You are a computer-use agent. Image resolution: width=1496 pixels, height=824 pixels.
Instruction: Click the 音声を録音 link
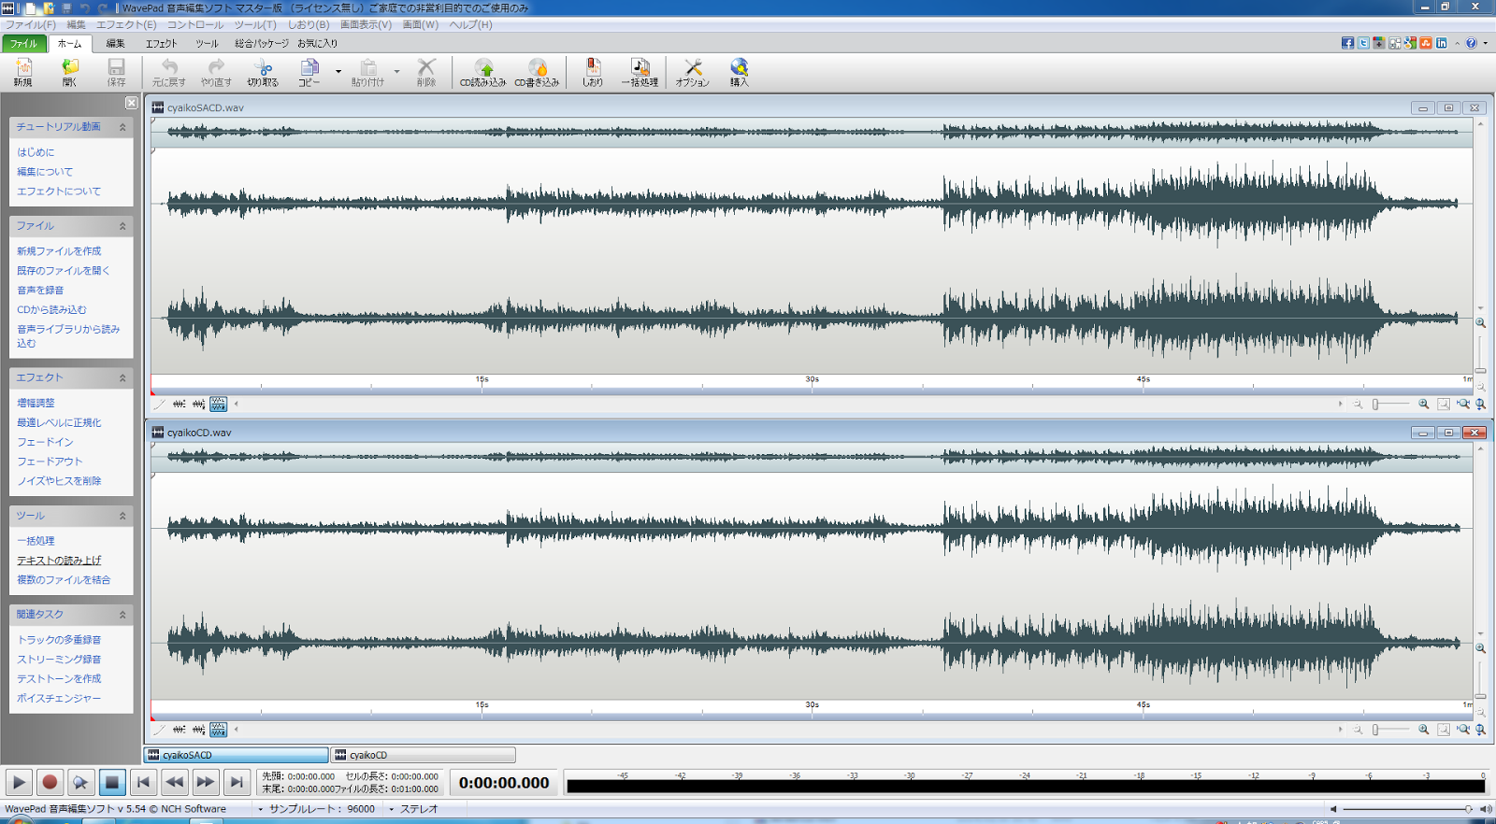(x=40, y=291)
